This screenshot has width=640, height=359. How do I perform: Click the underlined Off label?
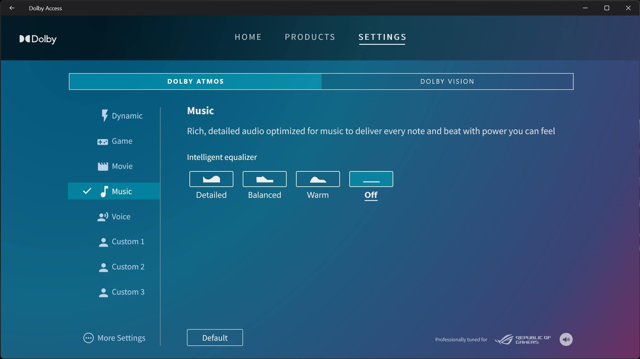coord(371,195)
